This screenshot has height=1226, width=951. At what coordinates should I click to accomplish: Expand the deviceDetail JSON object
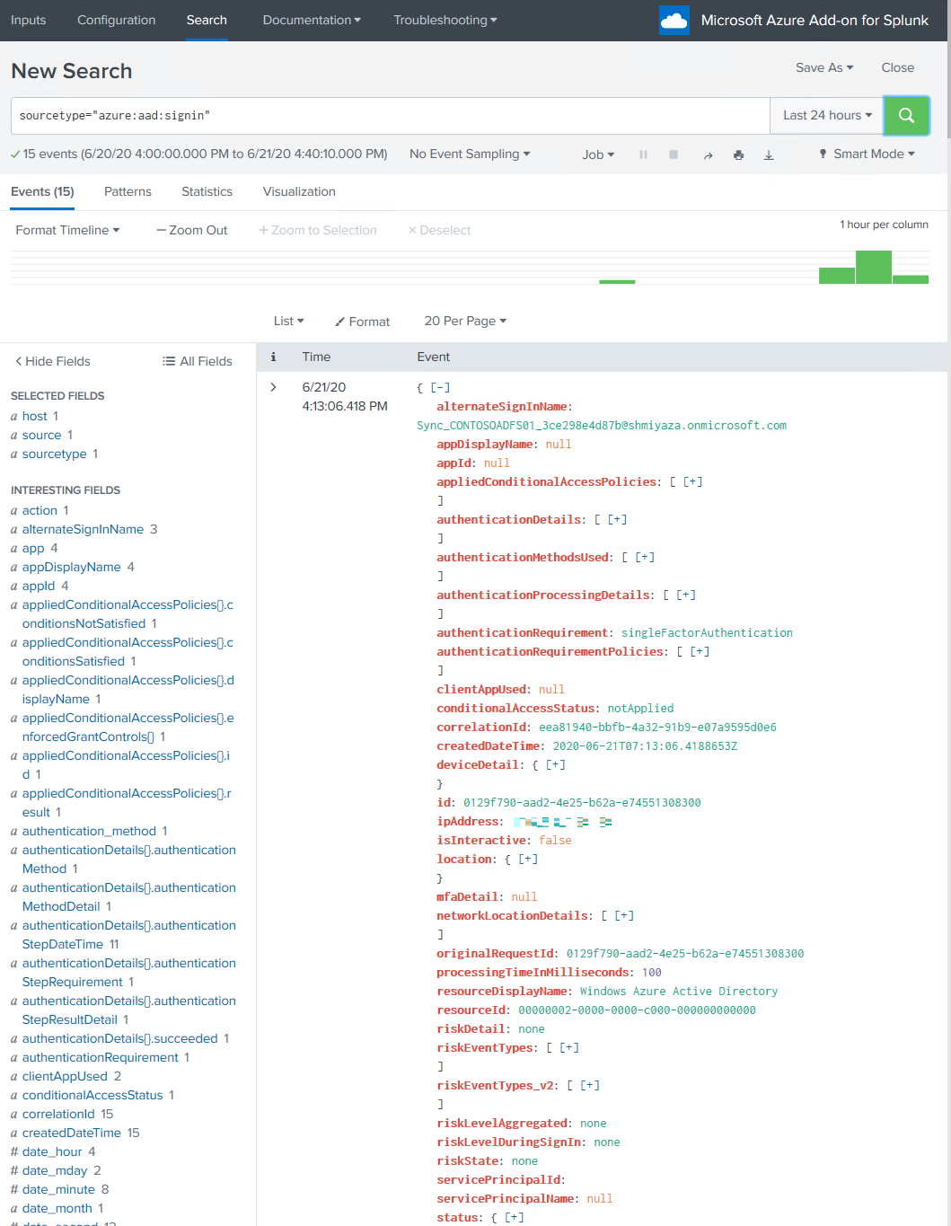(x=555, y=764)
